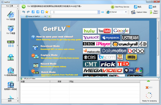The height and width of the screenshot is (105, 161).
Task: Click the Dailymotion logo
Action: coord(114,51)
